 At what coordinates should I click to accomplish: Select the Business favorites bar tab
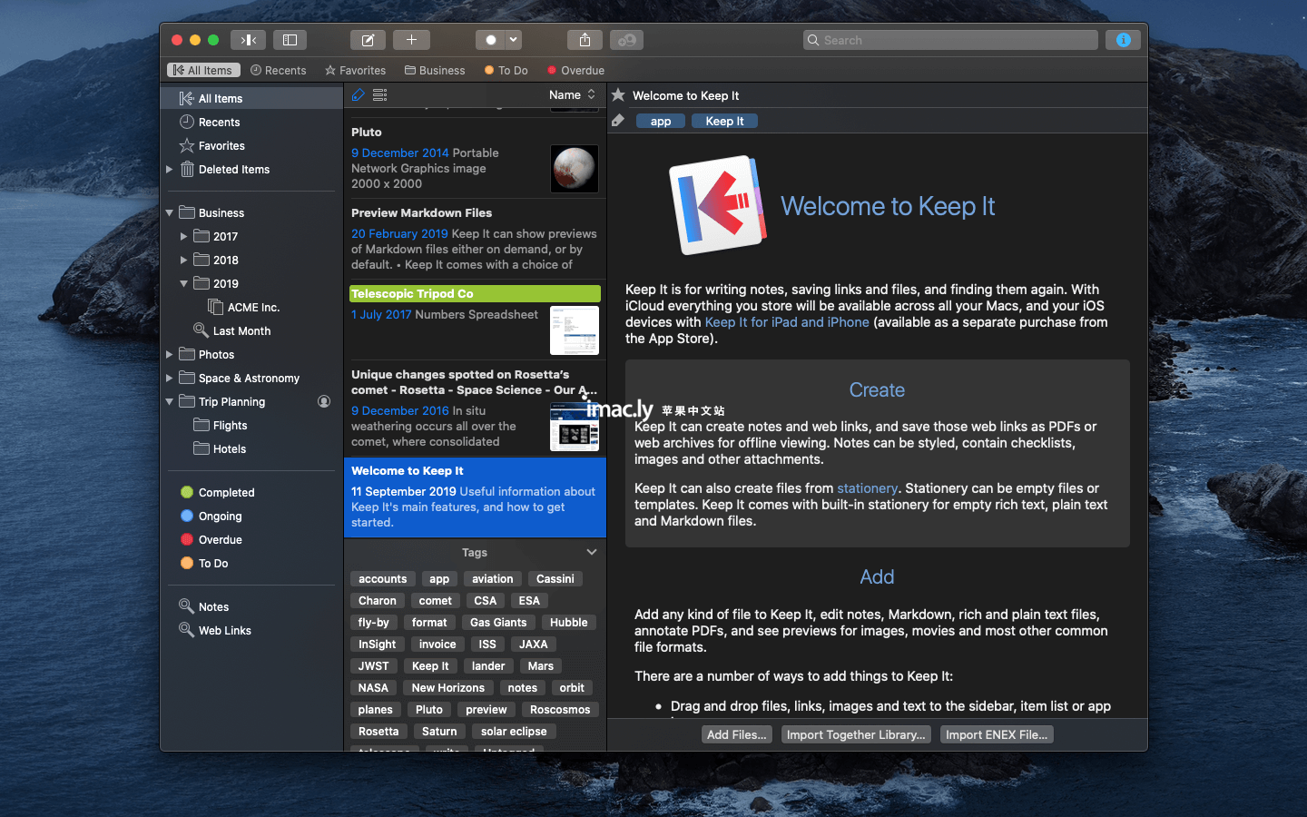coord(435,70)
